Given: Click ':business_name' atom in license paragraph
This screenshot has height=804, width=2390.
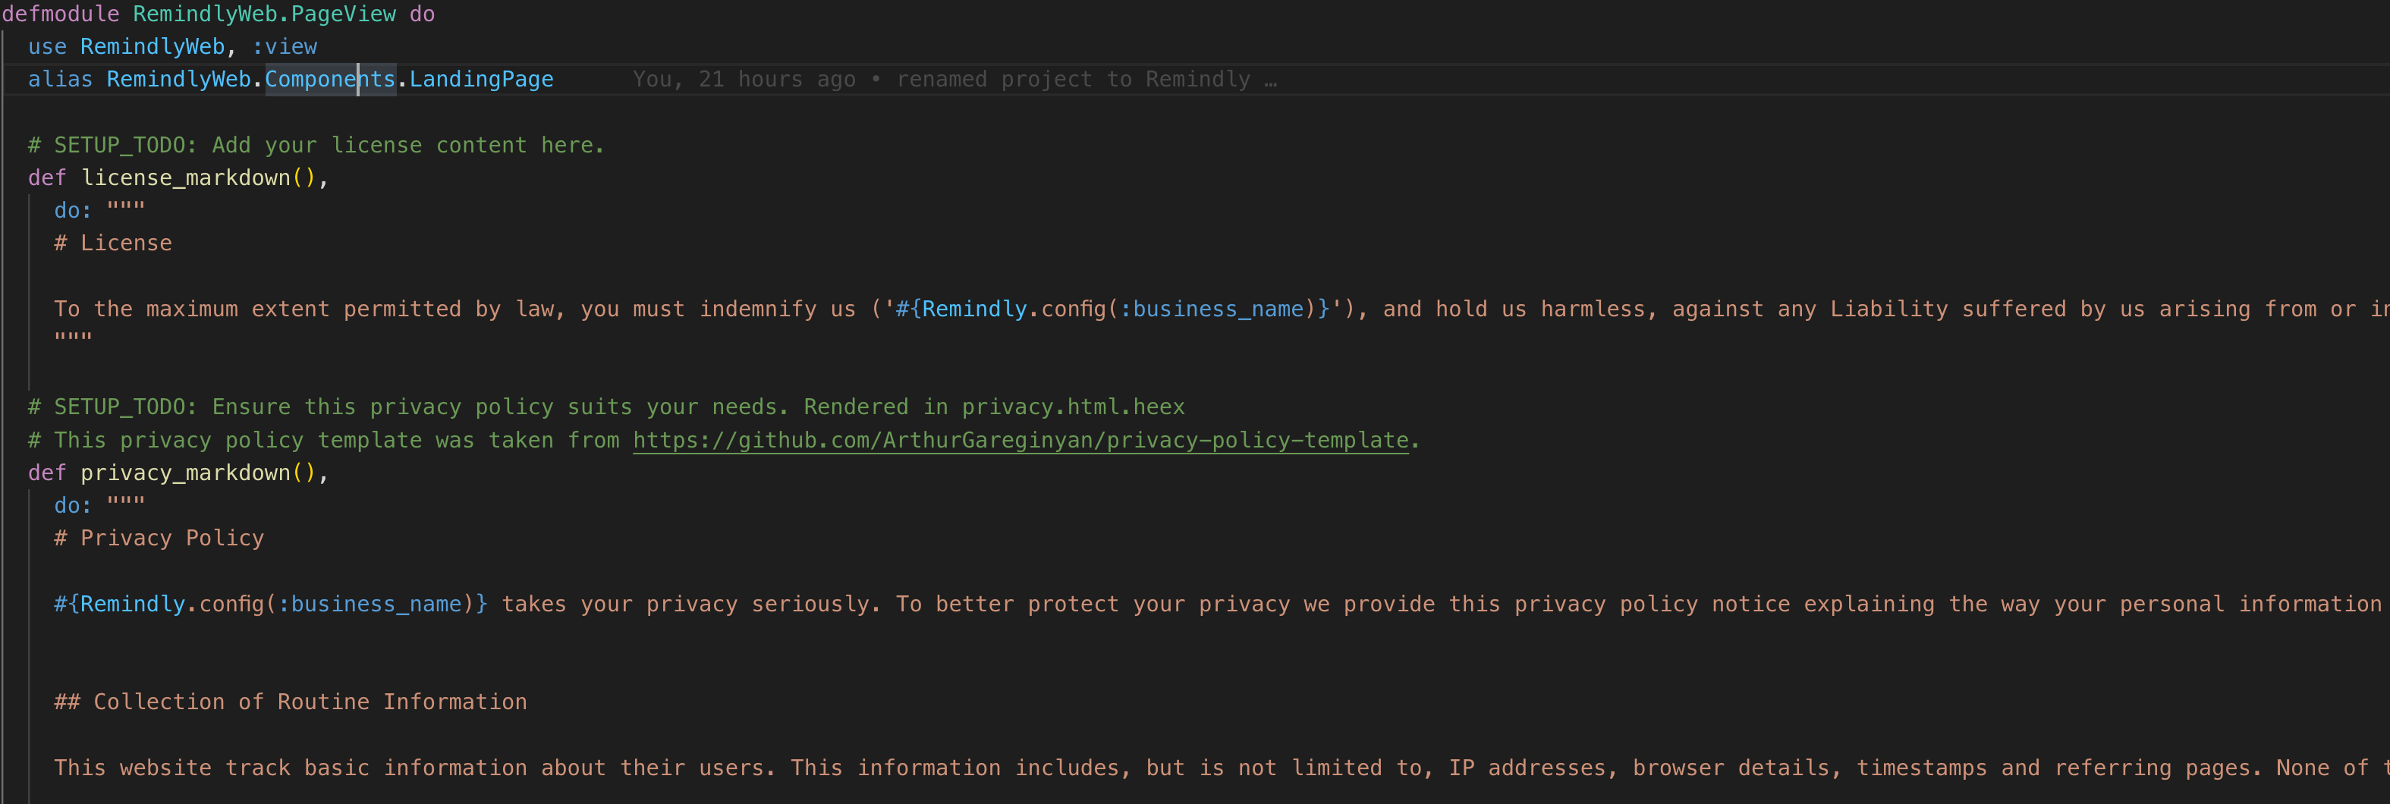Looking at the screenshot, I should point(1212,308).
